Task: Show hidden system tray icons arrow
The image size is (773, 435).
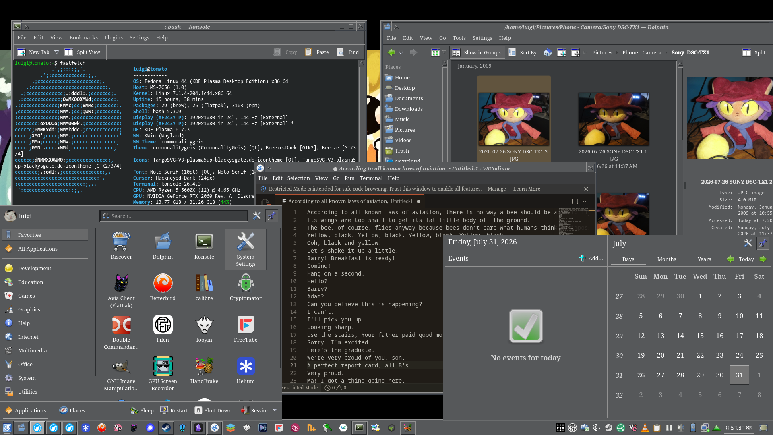Action: click(717, 428)
